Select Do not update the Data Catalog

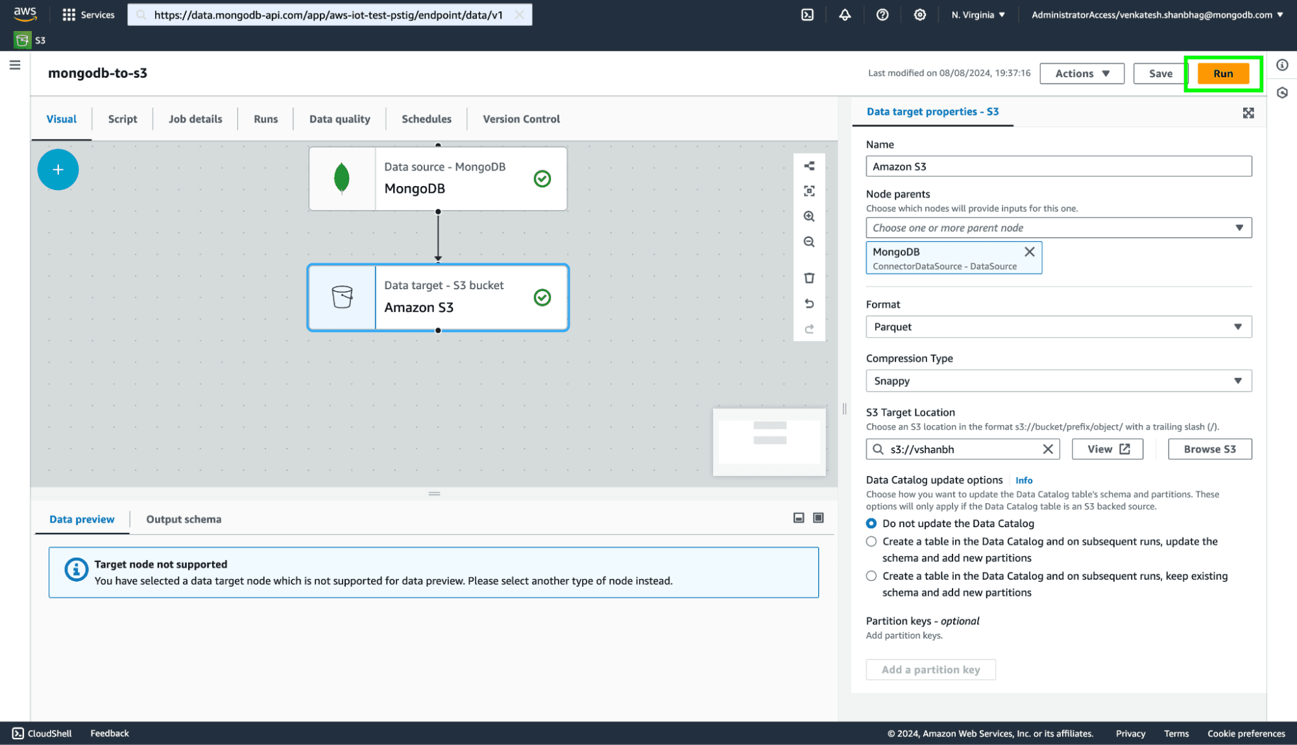(x=871, y=523)
